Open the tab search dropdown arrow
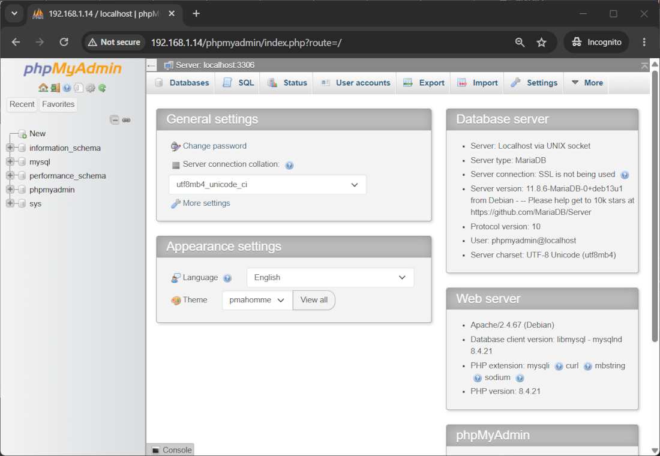The width and height of the screenshot is (660, 456). [14, 13]
